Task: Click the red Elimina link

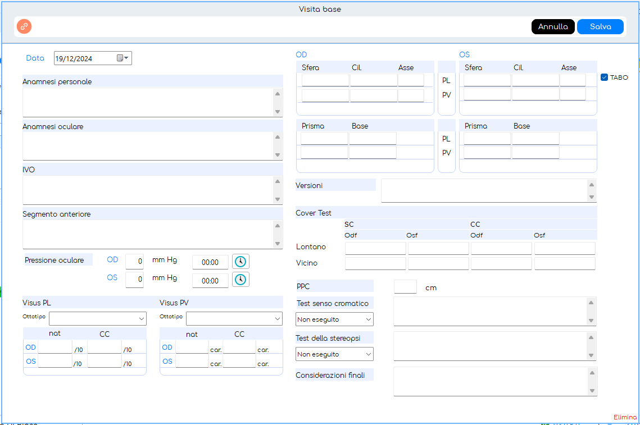Action: tap(625, 417)
